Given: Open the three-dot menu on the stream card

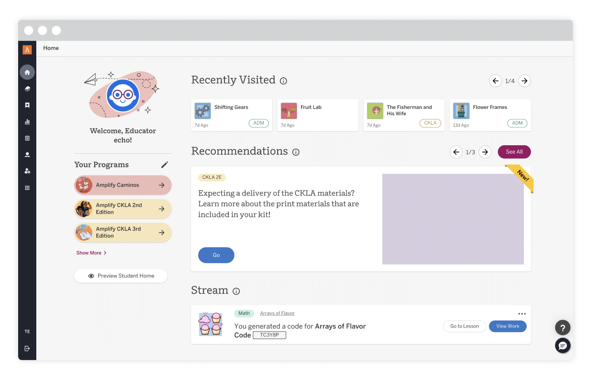Looking at the screenshot, I should click(x=522, y=314).
